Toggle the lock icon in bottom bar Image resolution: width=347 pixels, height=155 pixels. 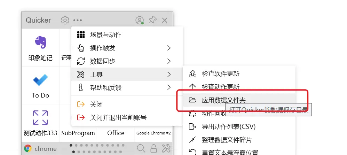click(x=153, y=148)
